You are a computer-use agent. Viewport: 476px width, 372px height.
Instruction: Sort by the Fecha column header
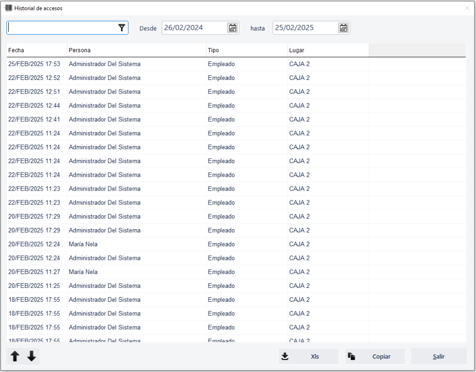pyautogui.click(x=37, y=50)
